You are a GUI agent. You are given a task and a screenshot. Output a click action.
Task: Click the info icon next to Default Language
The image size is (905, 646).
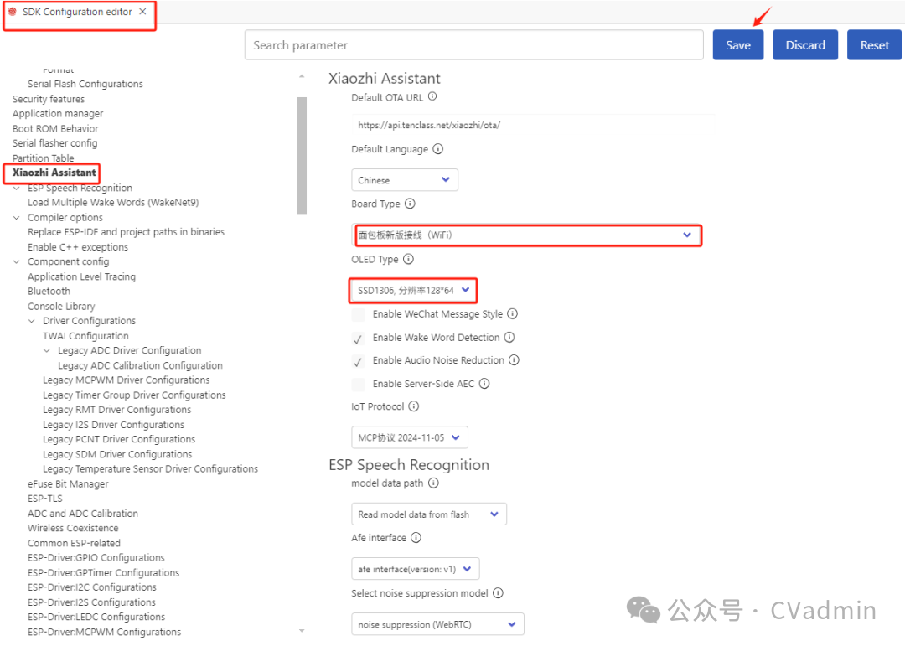[437, 149]
